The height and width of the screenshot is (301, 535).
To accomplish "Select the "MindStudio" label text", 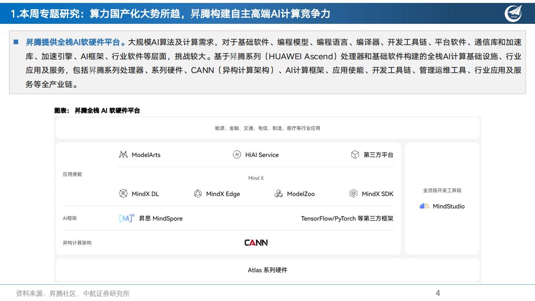I will tap(449, 207).
